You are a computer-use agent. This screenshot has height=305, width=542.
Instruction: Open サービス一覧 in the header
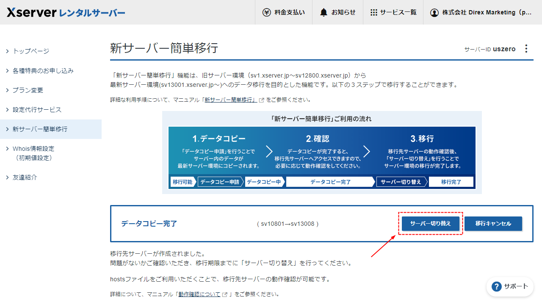(x=393, y=12)
